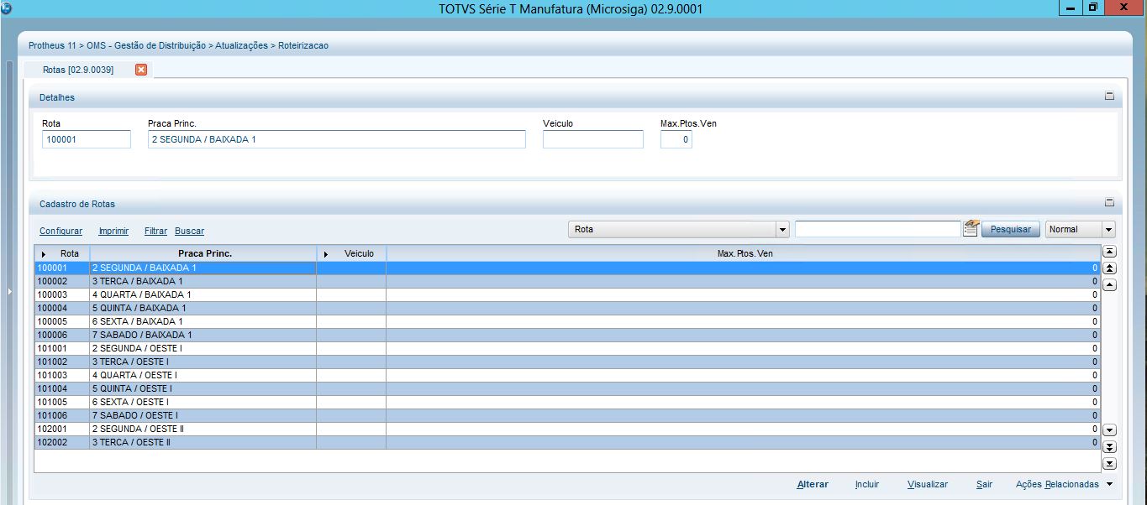Screen dimensions: 1147x505
Task: Select row 101004 in the grid
Action: pyautogui.click(x=567, y=388)
